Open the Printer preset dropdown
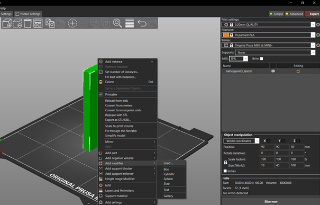The width and height of the screenshot is (320, 205). 313,46
